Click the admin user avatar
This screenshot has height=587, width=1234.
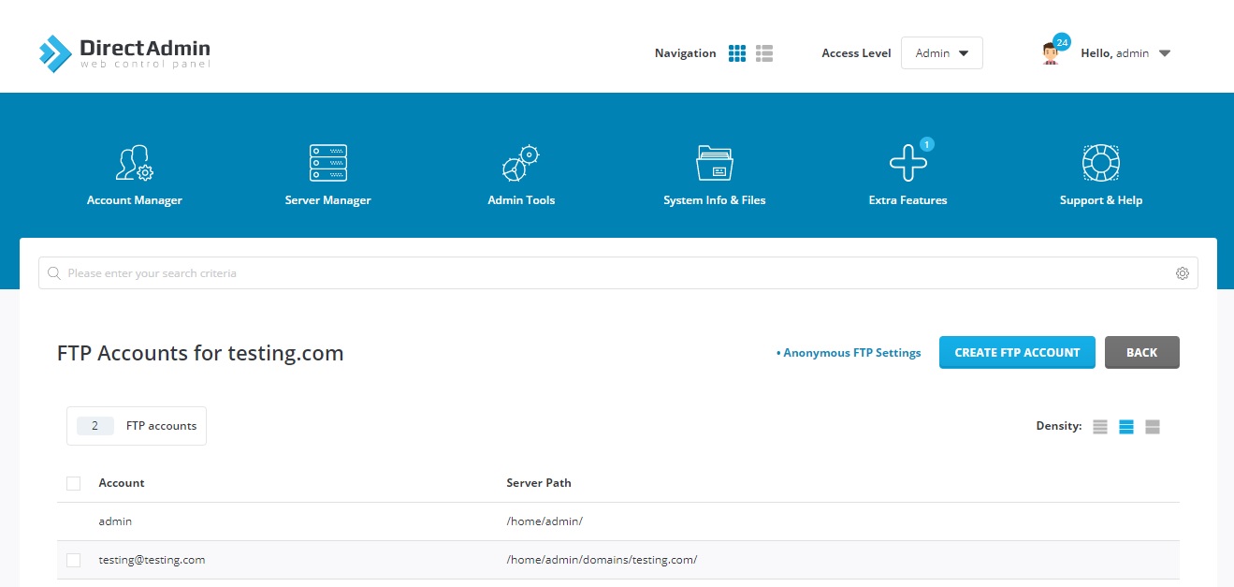(1051, 54)
